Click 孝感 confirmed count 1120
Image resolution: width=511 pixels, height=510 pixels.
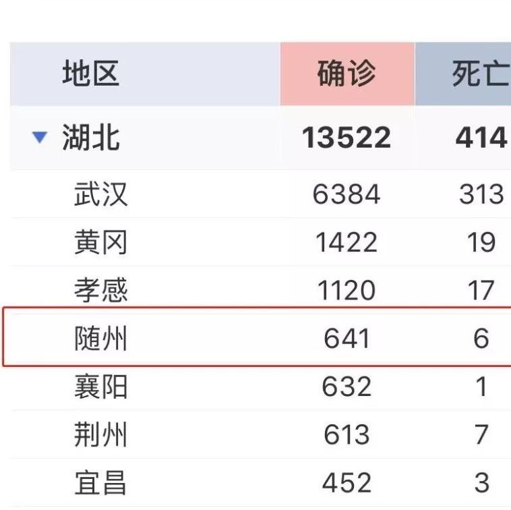click(x=347, y=290)
